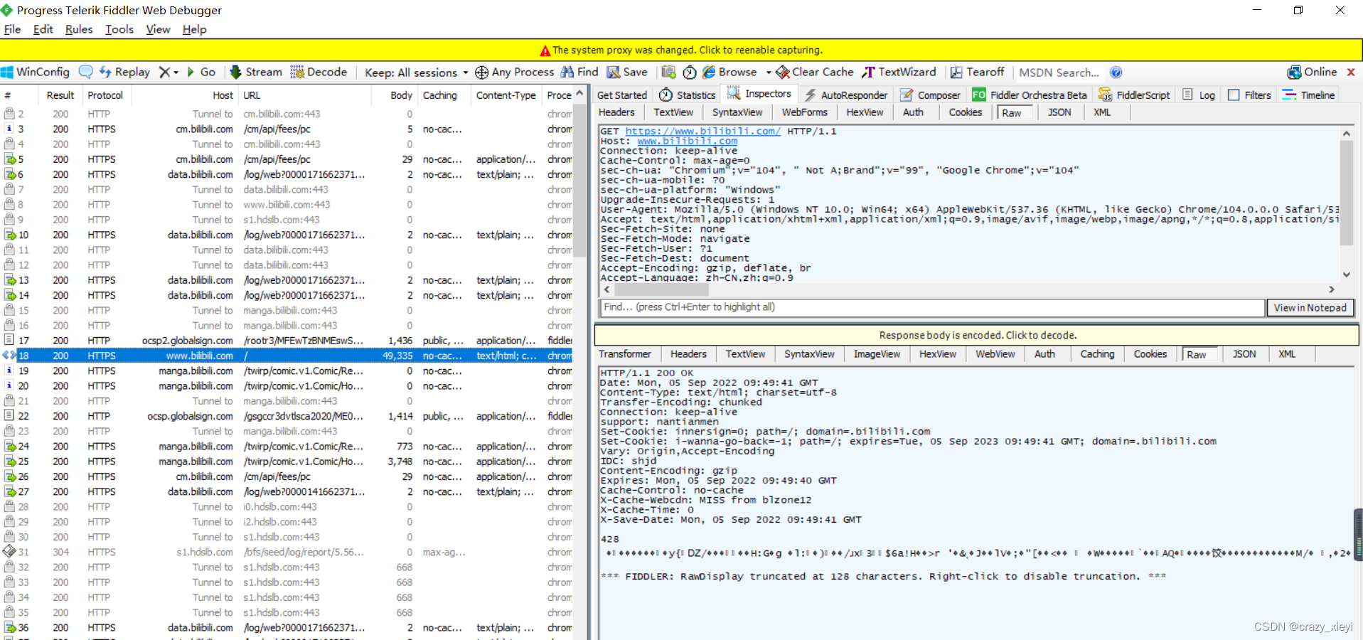Open WinConfig from the toolbar
This screenshot has width=1363, height=640.
tap(36, 73)
